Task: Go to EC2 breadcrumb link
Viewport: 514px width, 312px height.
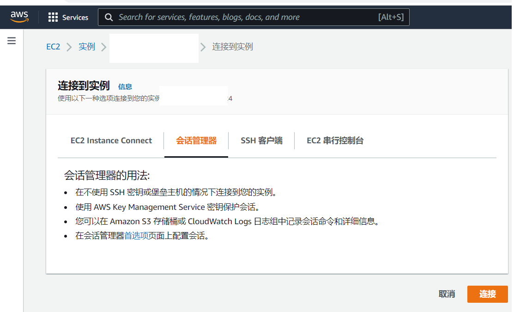Action: [x=53, y=47]
